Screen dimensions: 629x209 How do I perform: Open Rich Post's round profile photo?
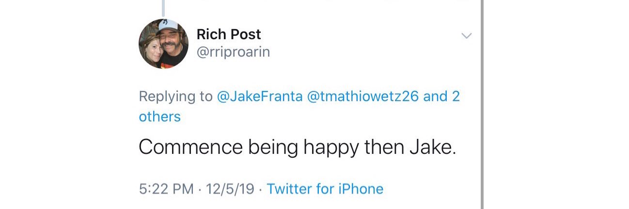tap(163, 44)
